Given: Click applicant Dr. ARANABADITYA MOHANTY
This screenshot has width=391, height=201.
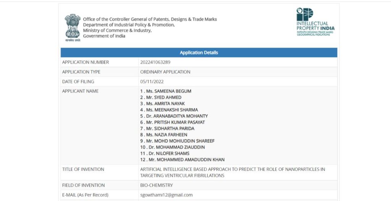Looking at the screenshot, I should pos(174,116).
